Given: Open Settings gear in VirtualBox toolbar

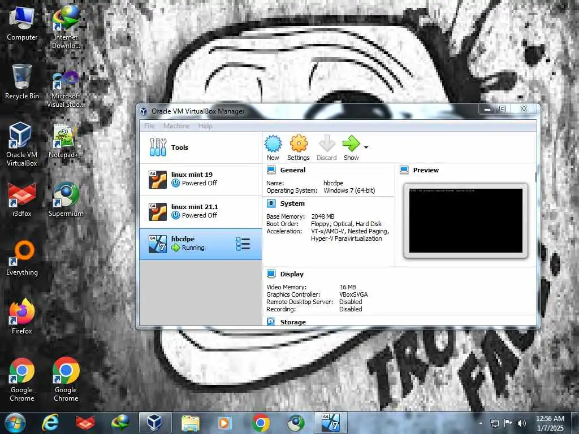Looking at the screenshot, I should [x=299, y=144].
